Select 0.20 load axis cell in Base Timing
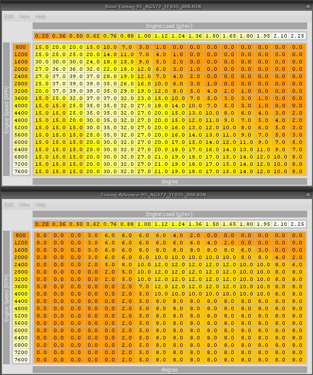 coord(42,36)
